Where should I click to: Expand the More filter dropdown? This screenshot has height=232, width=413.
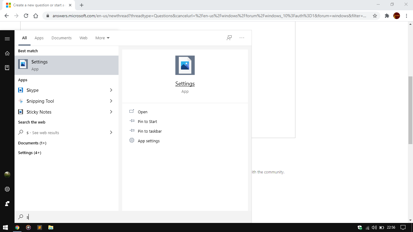[102, 38]
